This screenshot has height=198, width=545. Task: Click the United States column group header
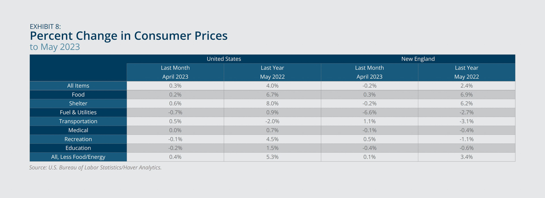[224, 59]
